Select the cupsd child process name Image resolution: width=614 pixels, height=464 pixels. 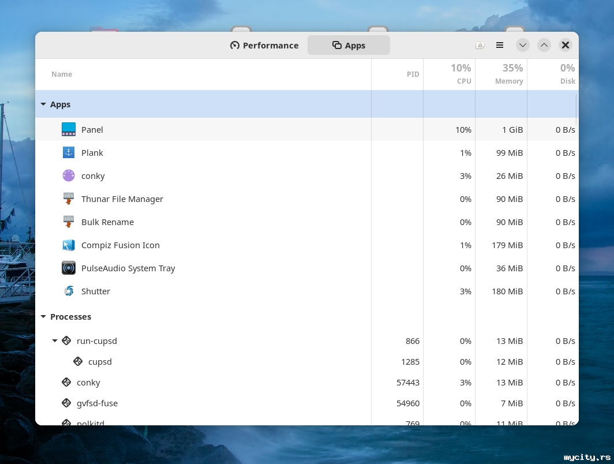pos(100,362)
